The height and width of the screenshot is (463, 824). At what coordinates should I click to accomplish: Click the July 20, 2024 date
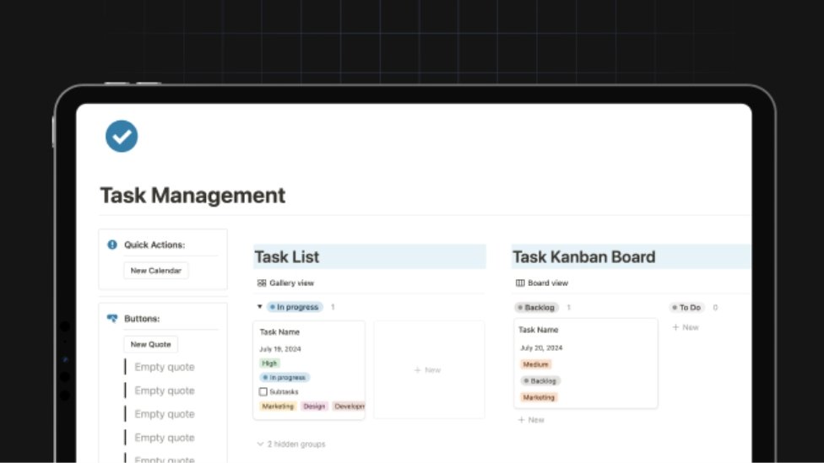541,348
